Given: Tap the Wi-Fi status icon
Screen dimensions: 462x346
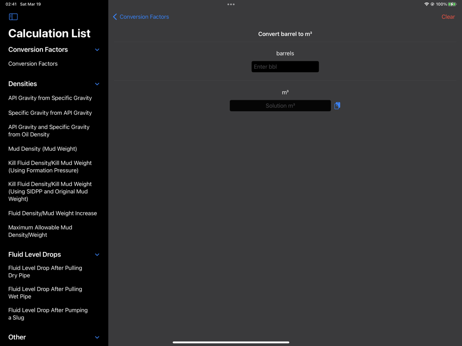Looking at the screenshot, I should coord(426,4).
